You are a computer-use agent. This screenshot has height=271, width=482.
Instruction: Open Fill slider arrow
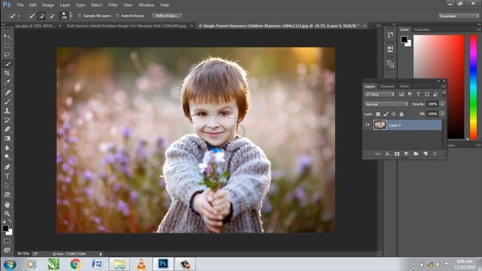(x=442, y=114)
